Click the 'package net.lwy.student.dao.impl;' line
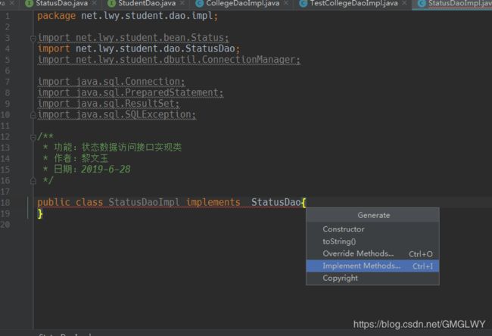492x336 pixels. tap(127, 16)
